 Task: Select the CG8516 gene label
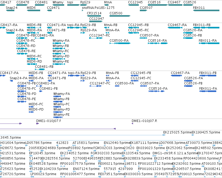pyautogui.click(x=154, y=2)
